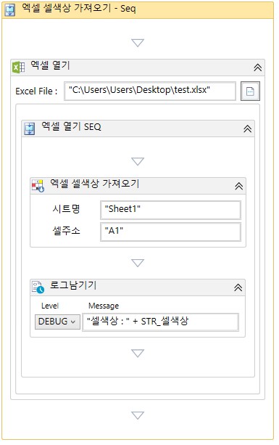Click the 셀주소 field containing "A1"
Image resolution: width=279 pixels, height=445 pixels.
click(170, 232)
